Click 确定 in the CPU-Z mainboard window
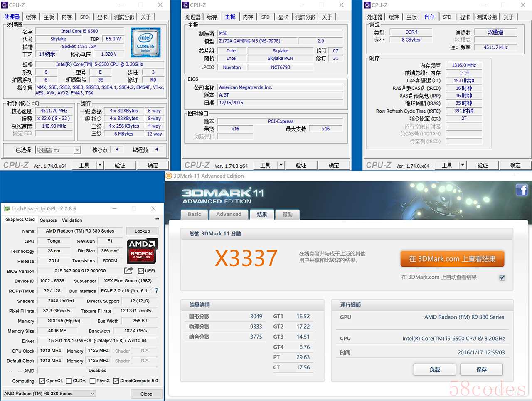Image resolution: width=532 pixels, height=401 pixels. (334, 165)
